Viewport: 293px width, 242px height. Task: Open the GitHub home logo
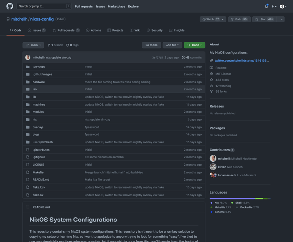(10, 6)
